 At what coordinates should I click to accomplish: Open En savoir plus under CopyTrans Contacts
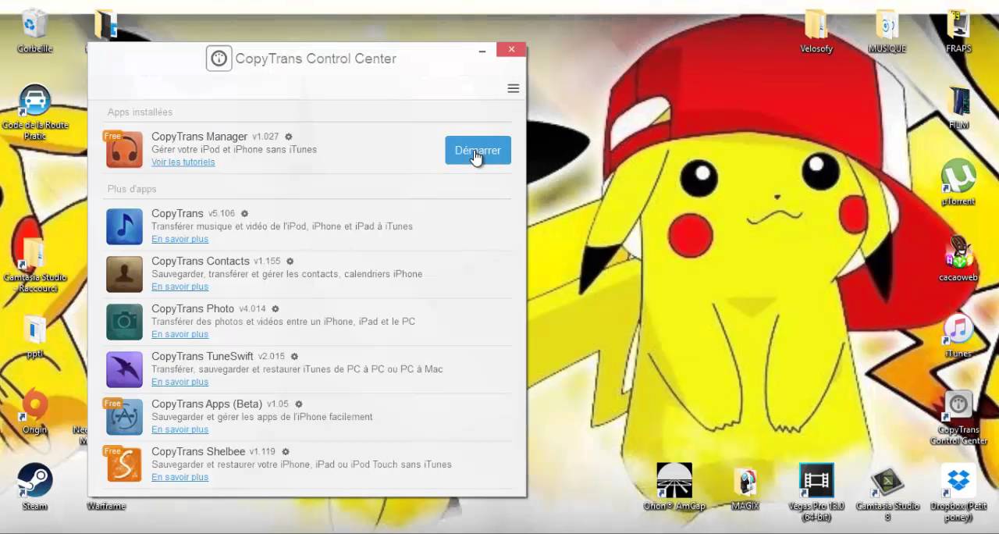point(180,287)
